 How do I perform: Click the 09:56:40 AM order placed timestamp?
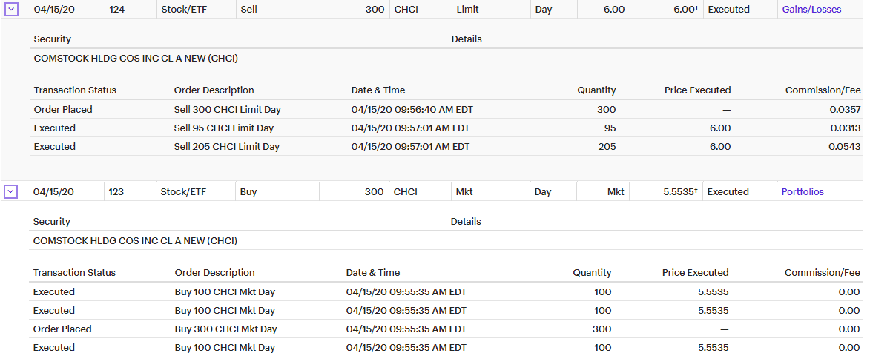tap(412, 110)
